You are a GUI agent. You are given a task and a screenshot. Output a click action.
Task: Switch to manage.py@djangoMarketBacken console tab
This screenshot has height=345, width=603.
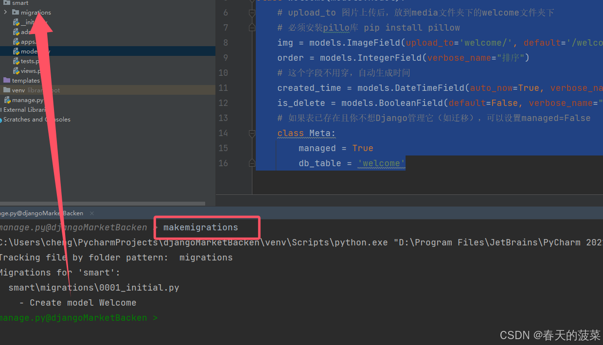tap(42, 213)
